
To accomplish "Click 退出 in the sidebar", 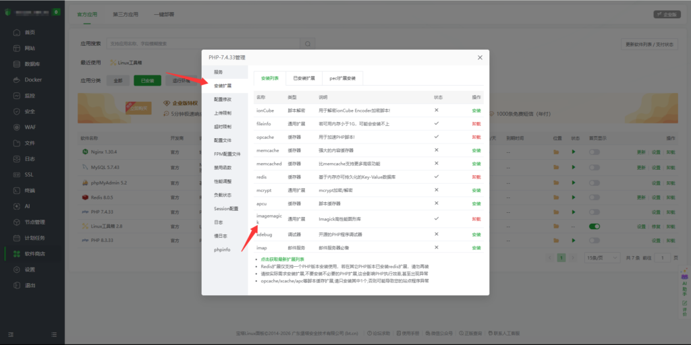I will (x=30, y=285).
